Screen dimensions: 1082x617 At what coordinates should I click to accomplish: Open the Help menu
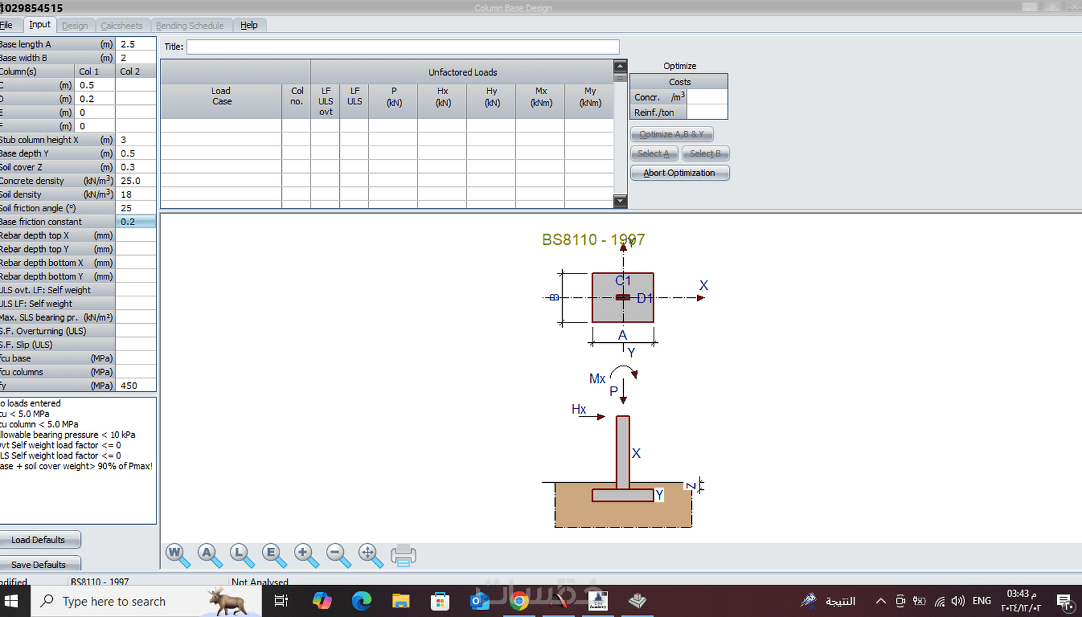249,25
